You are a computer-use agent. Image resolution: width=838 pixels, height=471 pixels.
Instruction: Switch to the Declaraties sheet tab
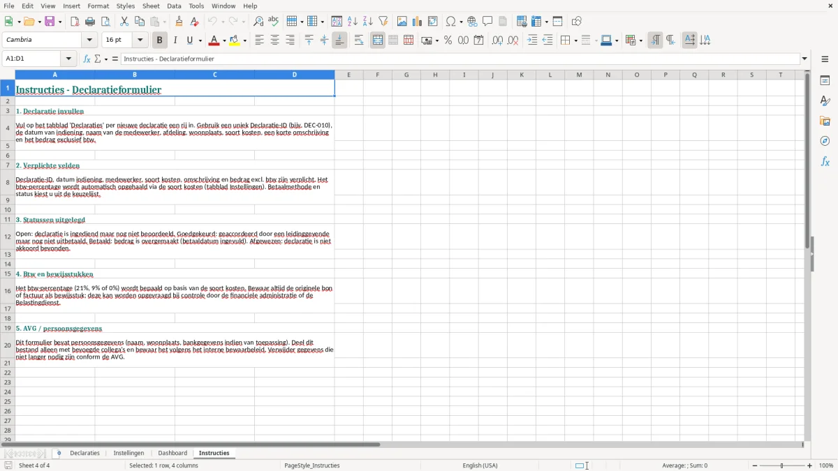85,454
